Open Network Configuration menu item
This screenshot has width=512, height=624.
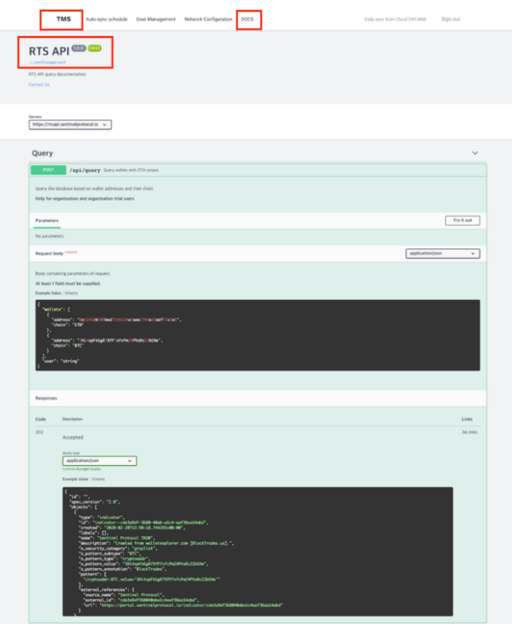point(208,19)
